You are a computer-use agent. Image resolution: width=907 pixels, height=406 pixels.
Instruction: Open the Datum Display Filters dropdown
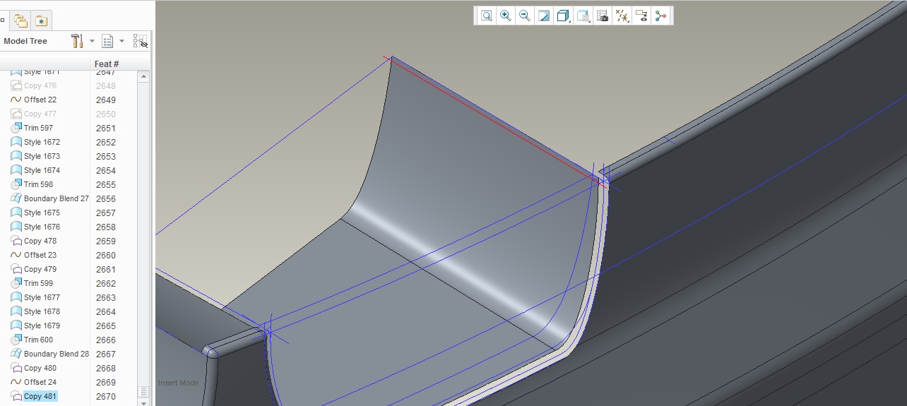(x=622, y=16)
